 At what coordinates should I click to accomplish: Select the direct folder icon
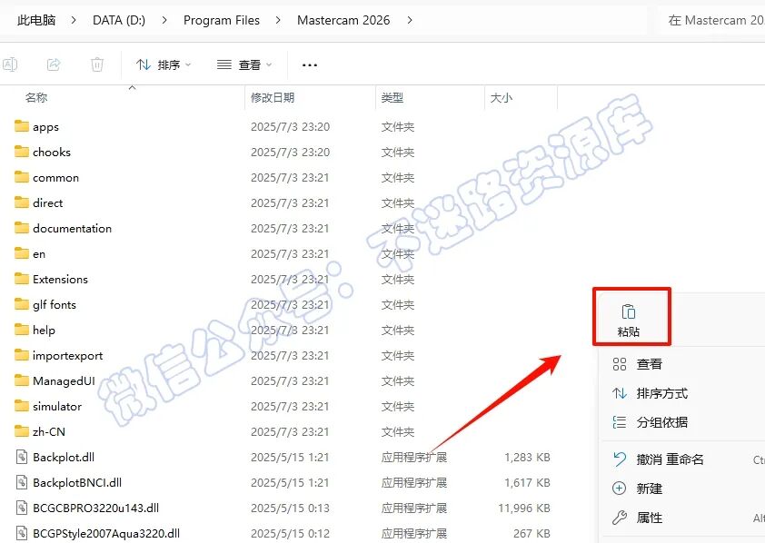pyautogui.click(x=22, y=202)
